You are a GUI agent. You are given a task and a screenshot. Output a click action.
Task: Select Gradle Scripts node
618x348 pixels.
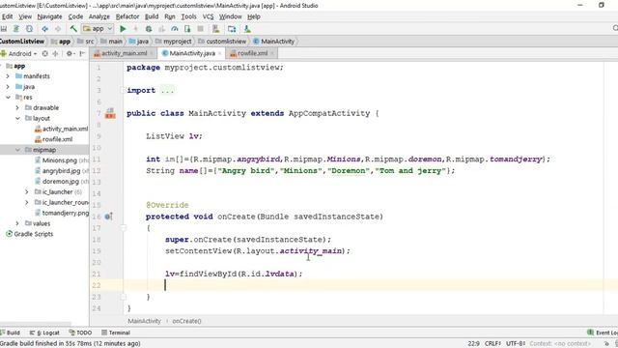coord(30,234)
